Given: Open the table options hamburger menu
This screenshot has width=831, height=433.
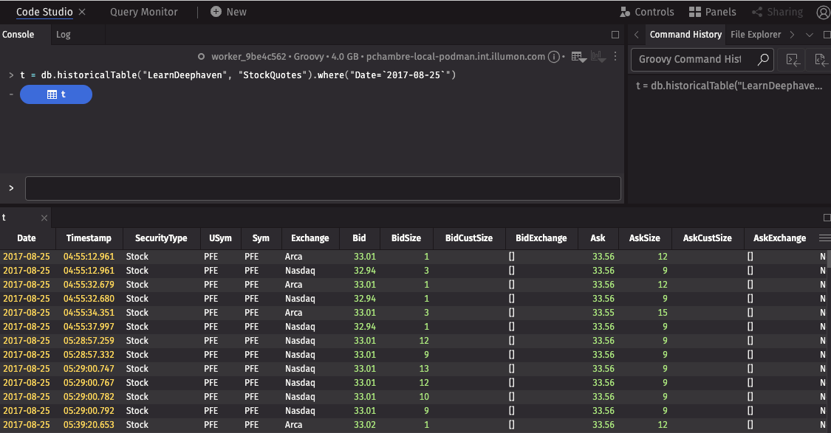Looking at the screenshot, I should point(824,238).
